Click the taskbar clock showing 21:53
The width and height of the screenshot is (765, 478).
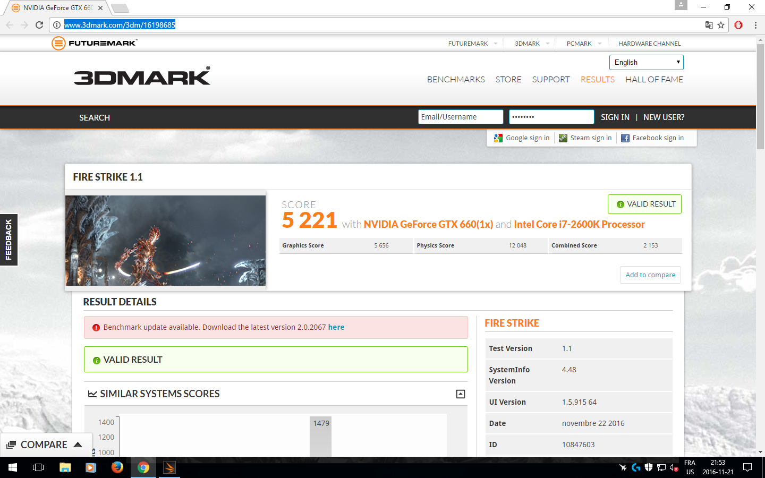coord(718,467)
